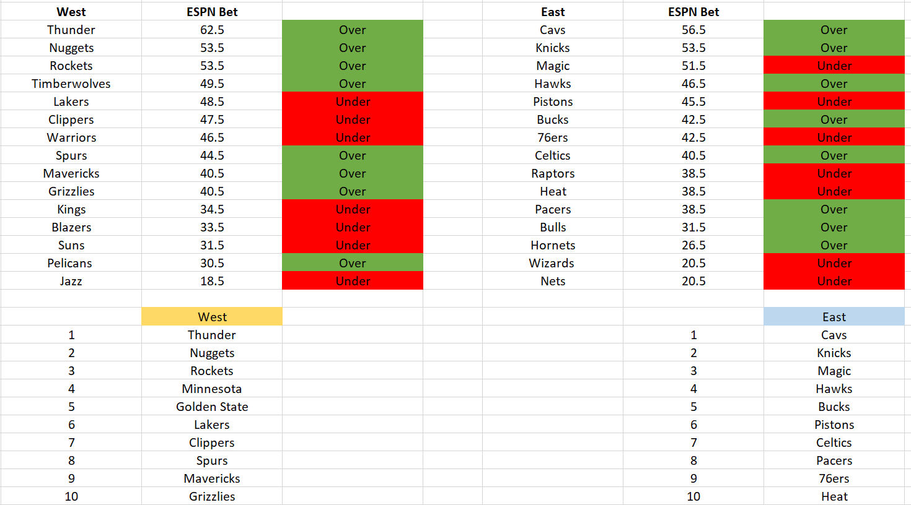Viewport: 911px width, 505px height.
Task: Select the Nets red Under cell
Action: 834,281
